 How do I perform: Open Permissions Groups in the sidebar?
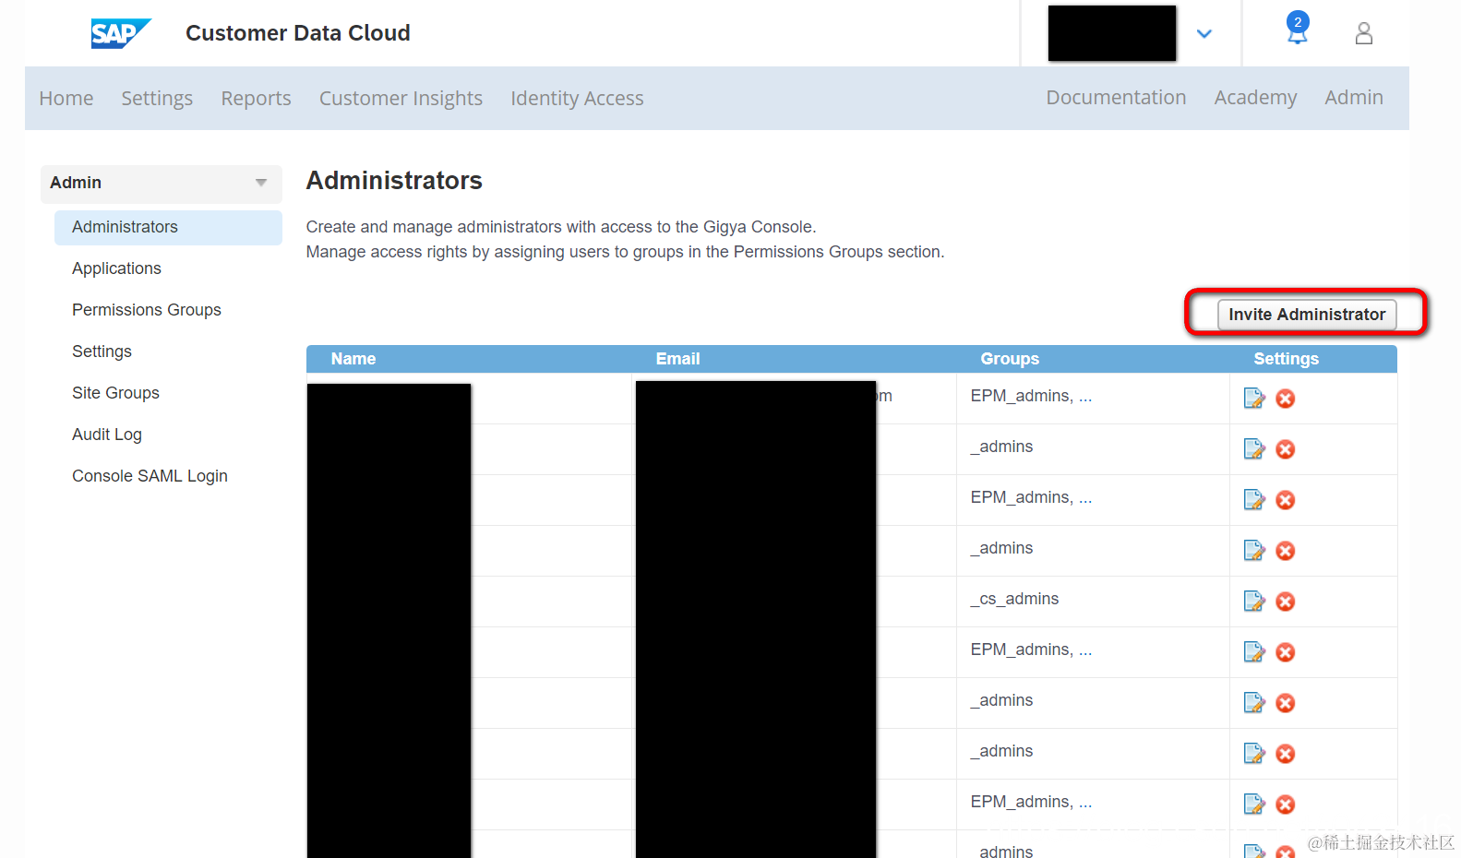tap(147, 310)
